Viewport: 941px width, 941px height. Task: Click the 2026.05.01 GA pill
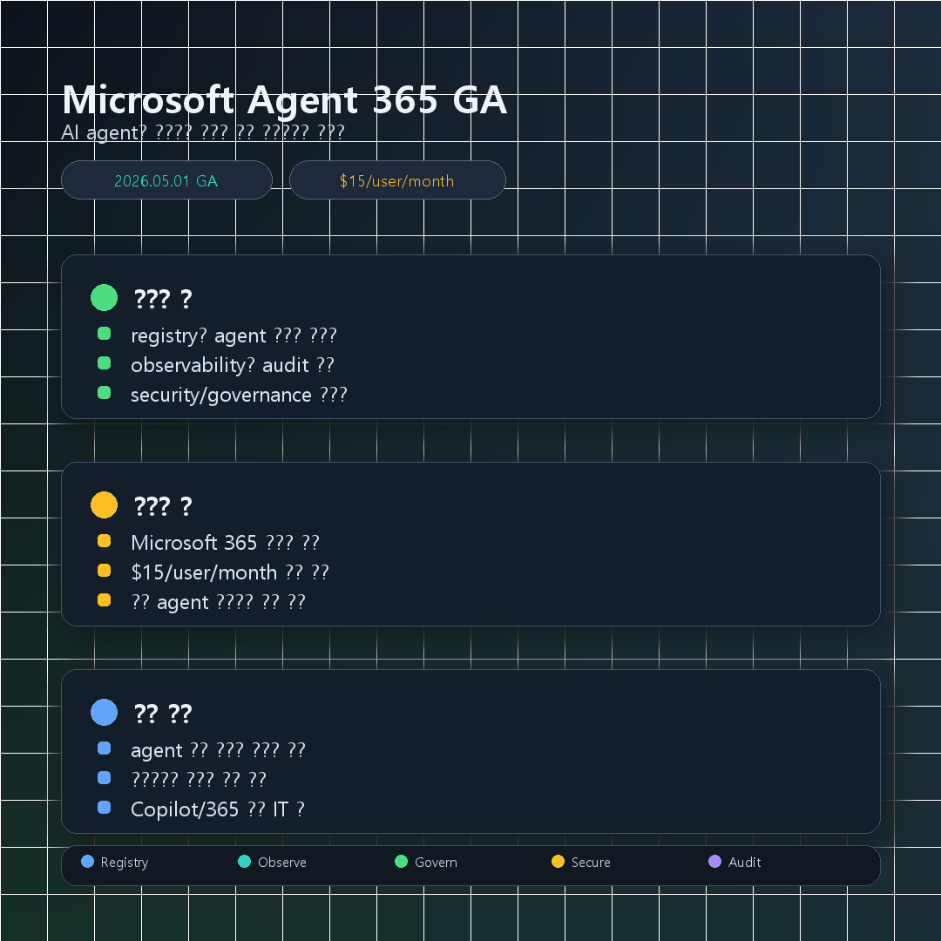pos(166,180)
